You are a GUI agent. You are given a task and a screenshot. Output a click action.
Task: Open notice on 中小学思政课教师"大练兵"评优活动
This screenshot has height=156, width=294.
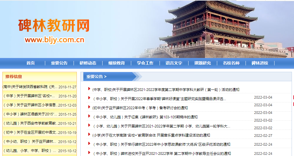pos(162,145)
